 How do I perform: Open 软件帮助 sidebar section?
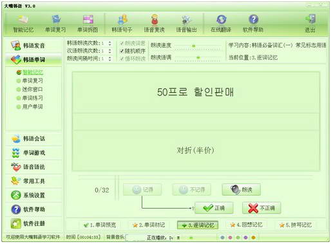tap(33, 209)
